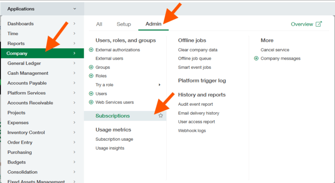
Task: Add a new group via plus icon
Action: (x=91, y=67)
